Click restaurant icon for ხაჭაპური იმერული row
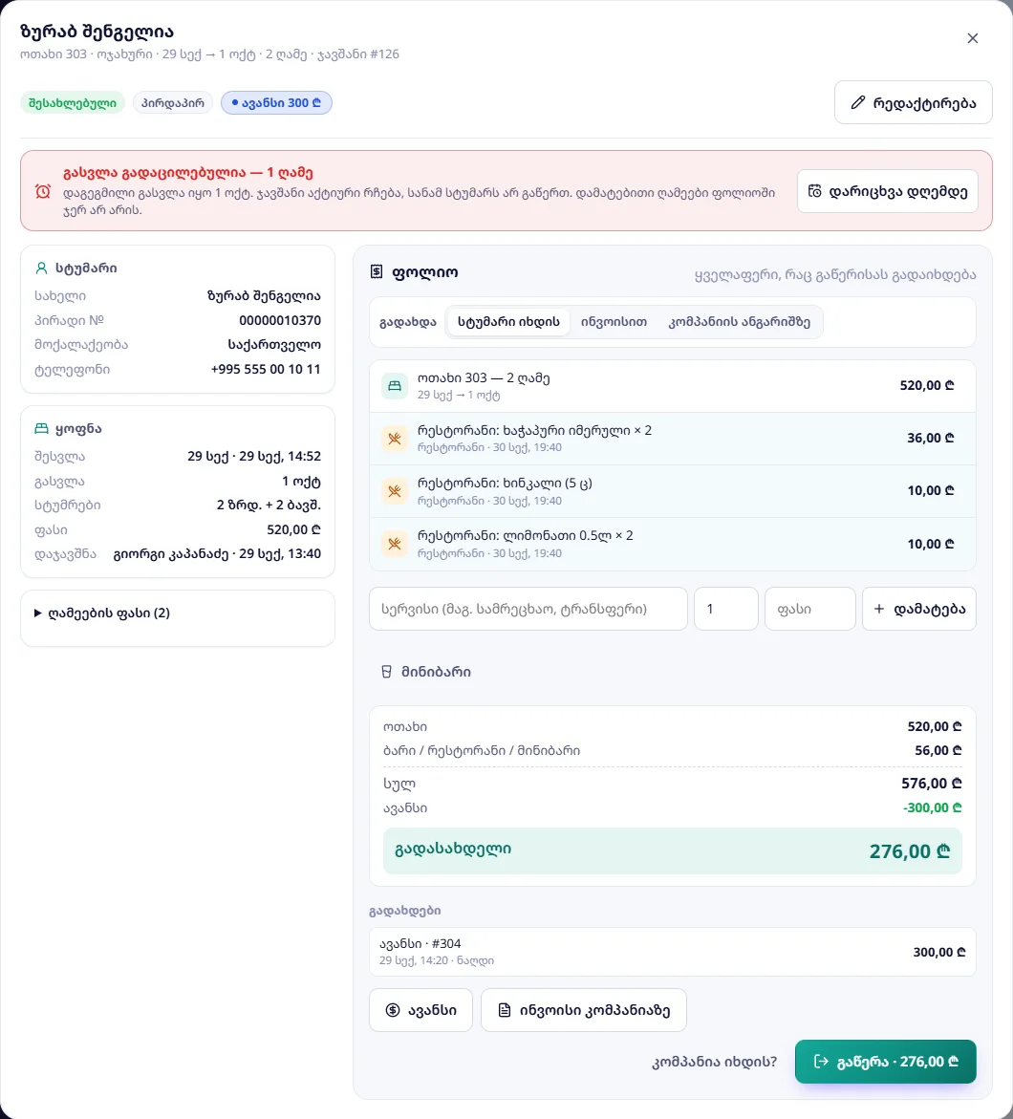Screen dimensions: 1013x1119 click(394, 439)
